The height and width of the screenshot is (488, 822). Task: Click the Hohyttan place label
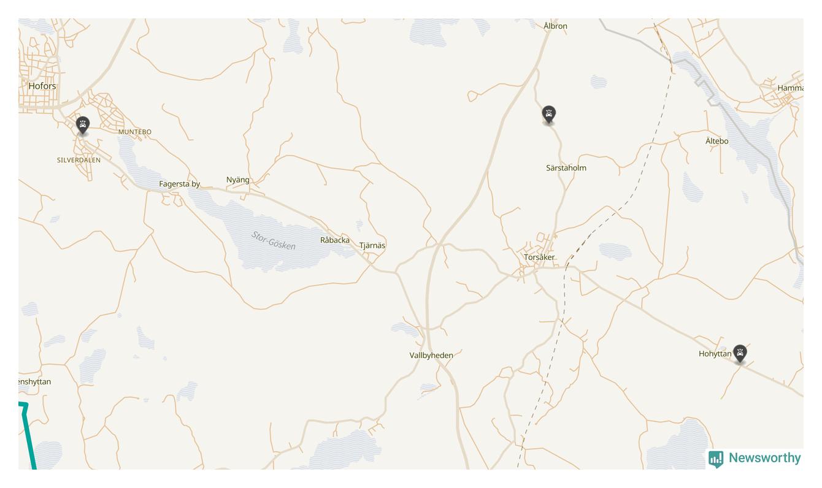715,354
